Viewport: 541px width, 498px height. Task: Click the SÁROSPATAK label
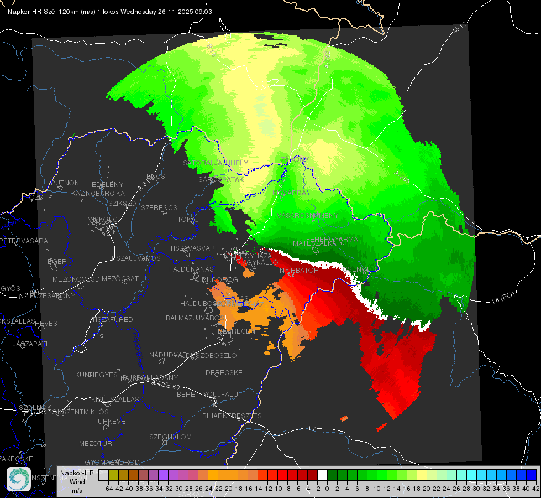point(221,179)
